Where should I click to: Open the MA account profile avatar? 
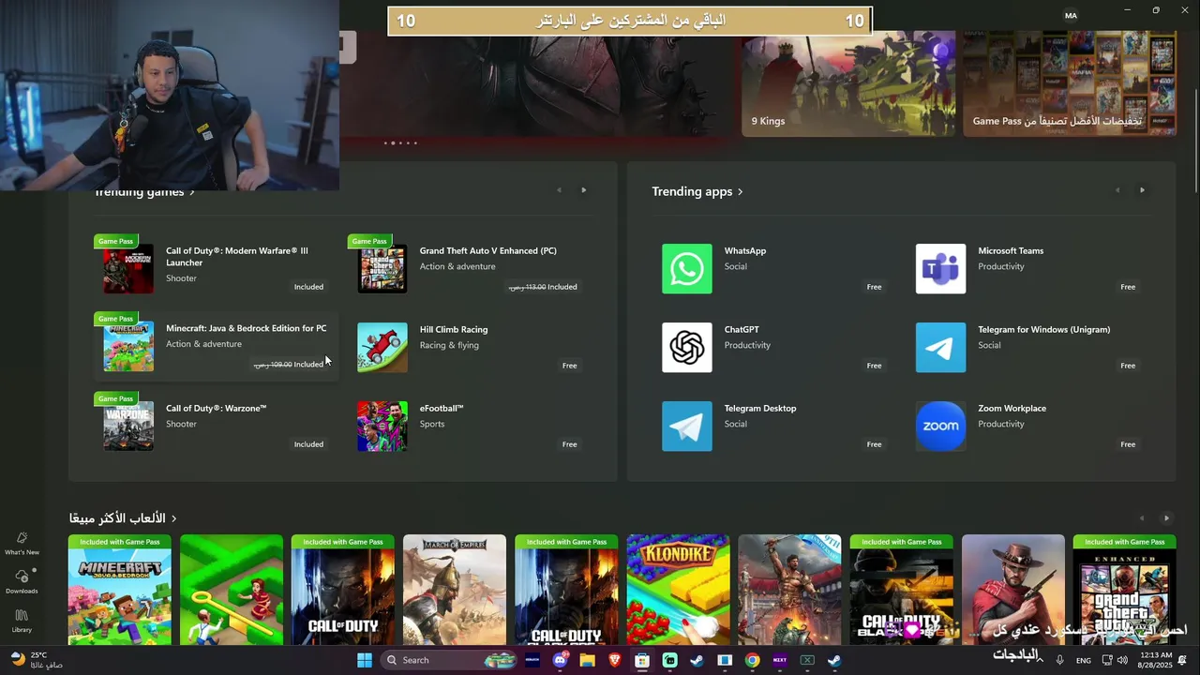[x=1071, y=15]
